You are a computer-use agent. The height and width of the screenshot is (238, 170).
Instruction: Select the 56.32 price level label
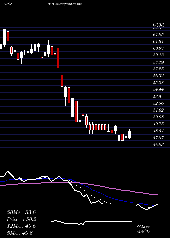158,75
